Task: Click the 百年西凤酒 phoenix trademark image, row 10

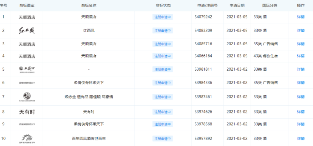Action: coord(27,138)
